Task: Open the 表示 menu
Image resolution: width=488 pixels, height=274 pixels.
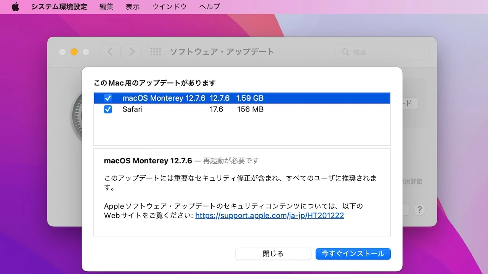Action: [132, 6]
